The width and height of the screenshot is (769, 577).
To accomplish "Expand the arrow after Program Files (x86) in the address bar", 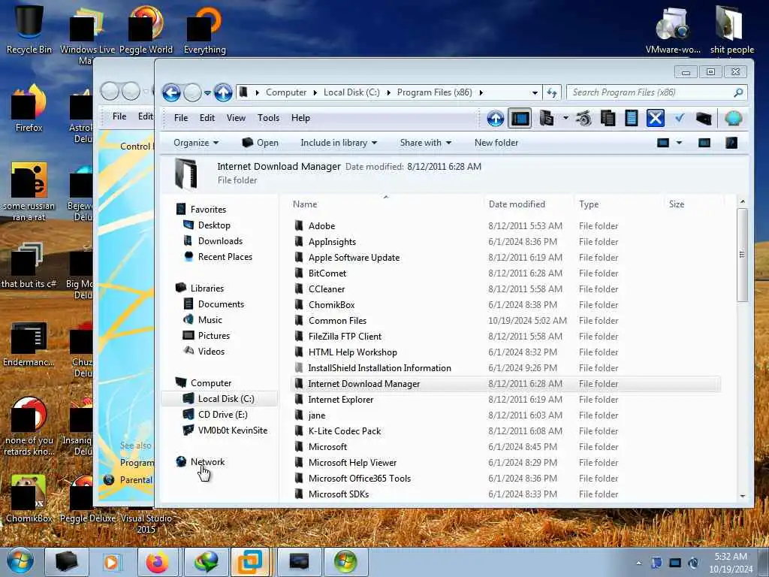I will click(481, 92).
